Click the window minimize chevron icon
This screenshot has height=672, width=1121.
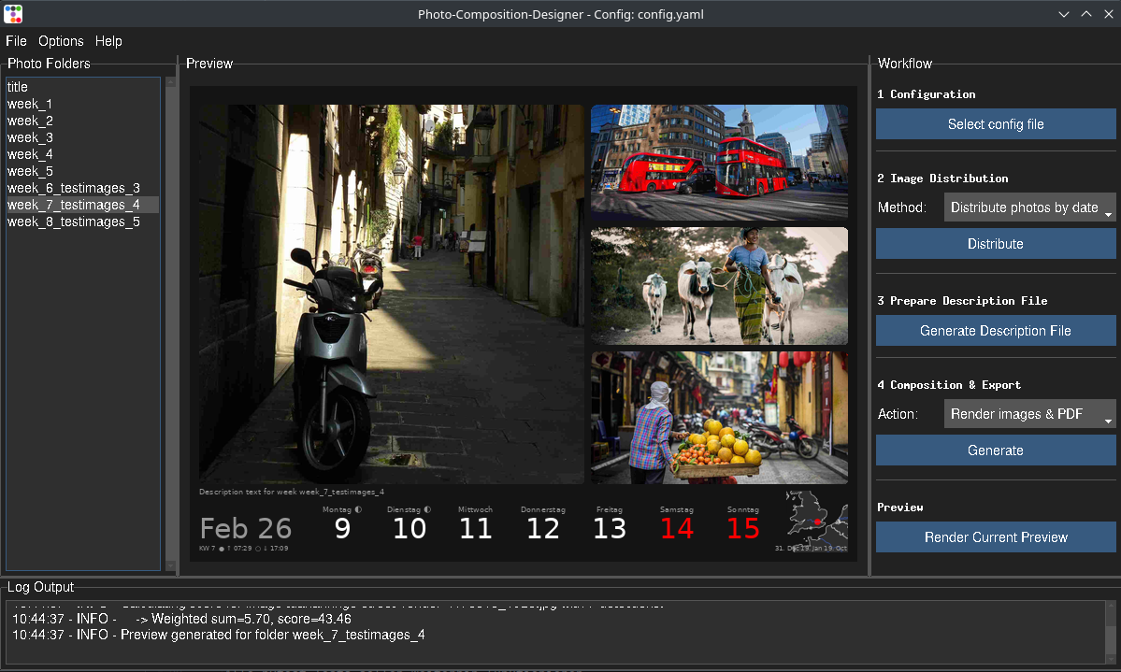click(1064, 14)
